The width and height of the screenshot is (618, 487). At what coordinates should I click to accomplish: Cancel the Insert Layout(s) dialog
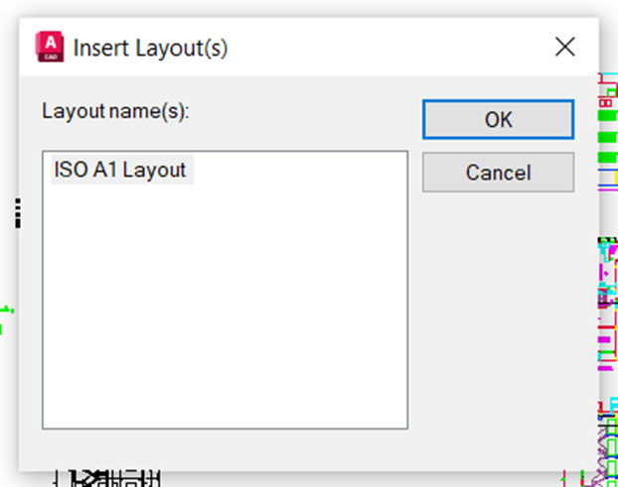pos(498,173)
